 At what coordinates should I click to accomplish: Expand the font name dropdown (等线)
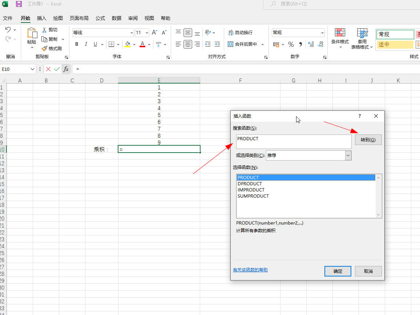pos(132,33)
